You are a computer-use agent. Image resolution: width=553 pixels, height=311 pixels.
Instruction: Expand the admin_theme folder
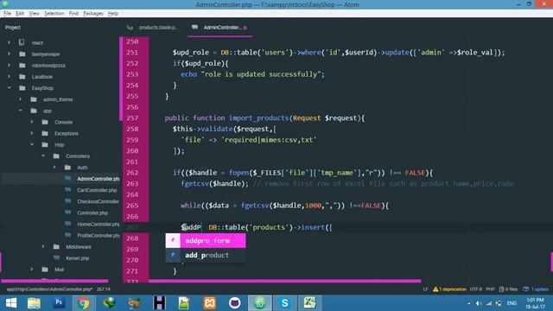pyautogui.click(x=20, y=99)
